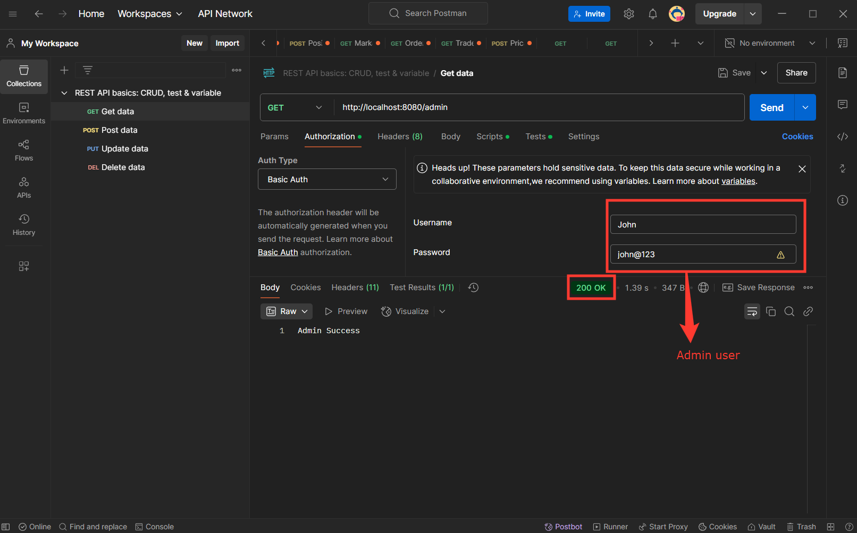Open the Send button arrow dropdown
The image size is (857, 533).
[805, 107]
